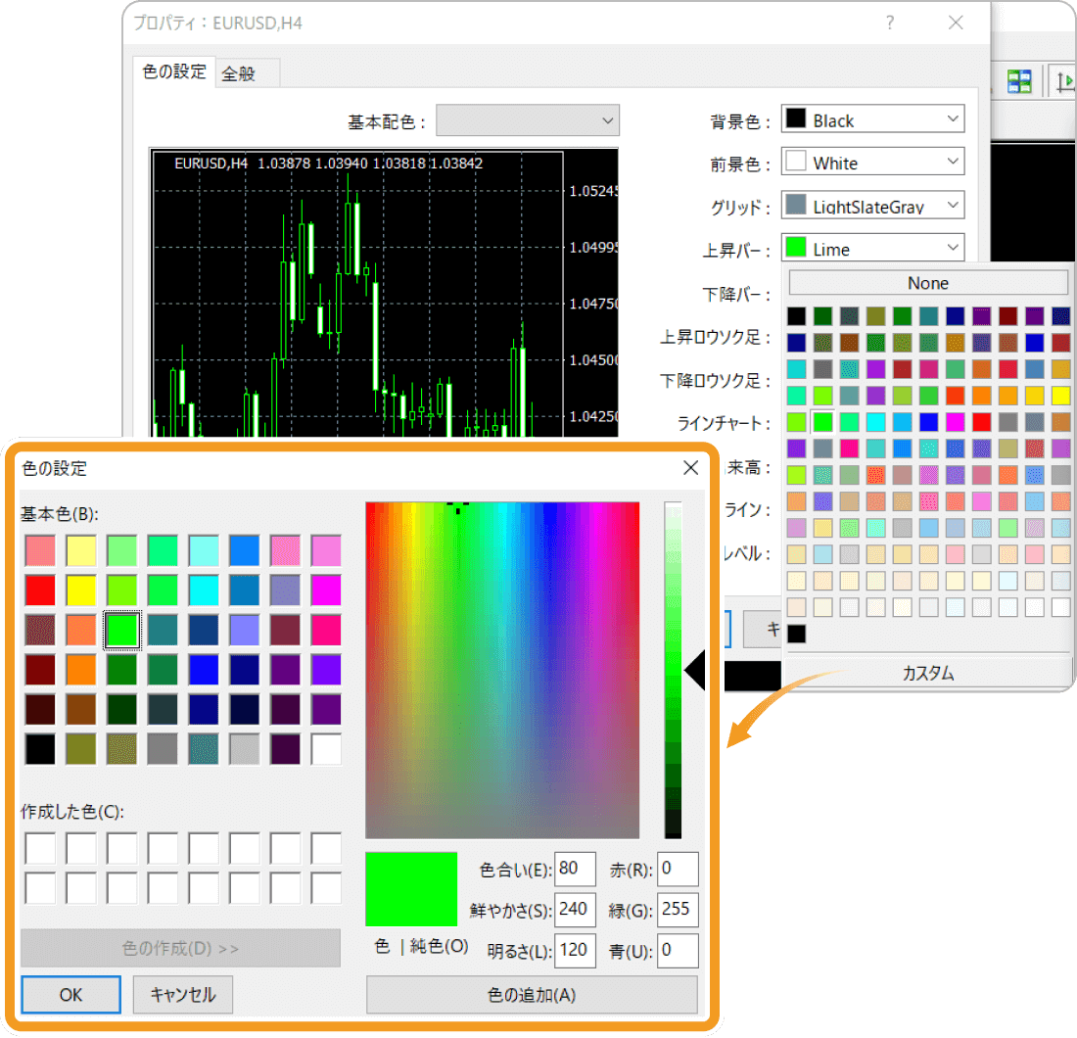The height and width of the screenshot is (1038, 1077).
Task: Click the tile windows toolbar icon
Action: coord(1019,81)
